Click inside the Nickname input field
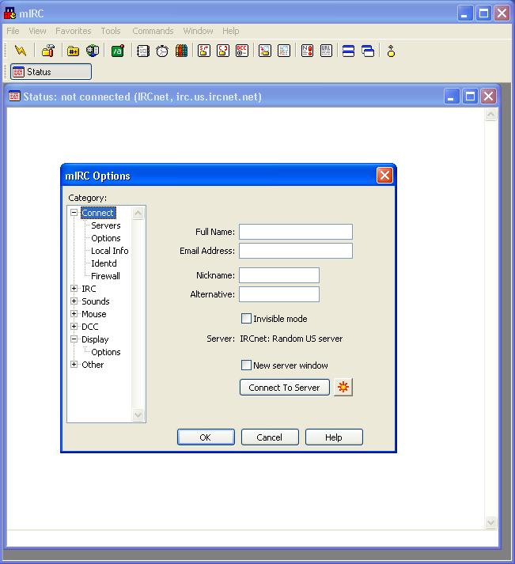Screen dimensions: 515x564 tap(278, 275)
